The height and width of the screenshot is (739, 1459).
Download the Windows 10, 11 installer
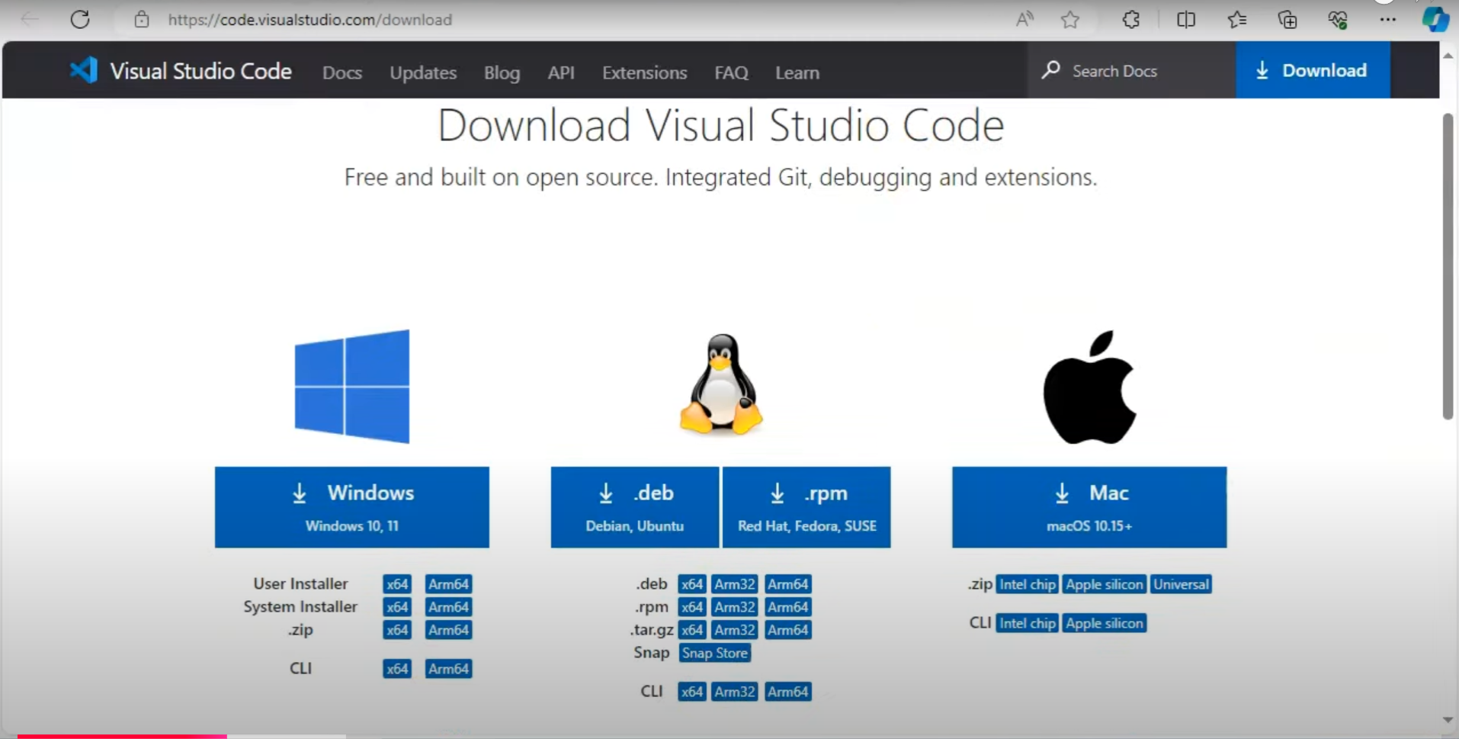coord(351,507)
